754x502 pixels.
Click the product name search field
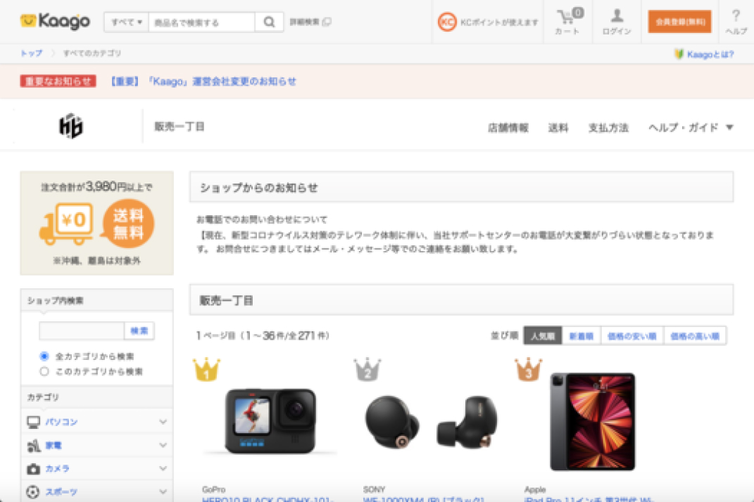pyautogui.click(x=202, y=22)
